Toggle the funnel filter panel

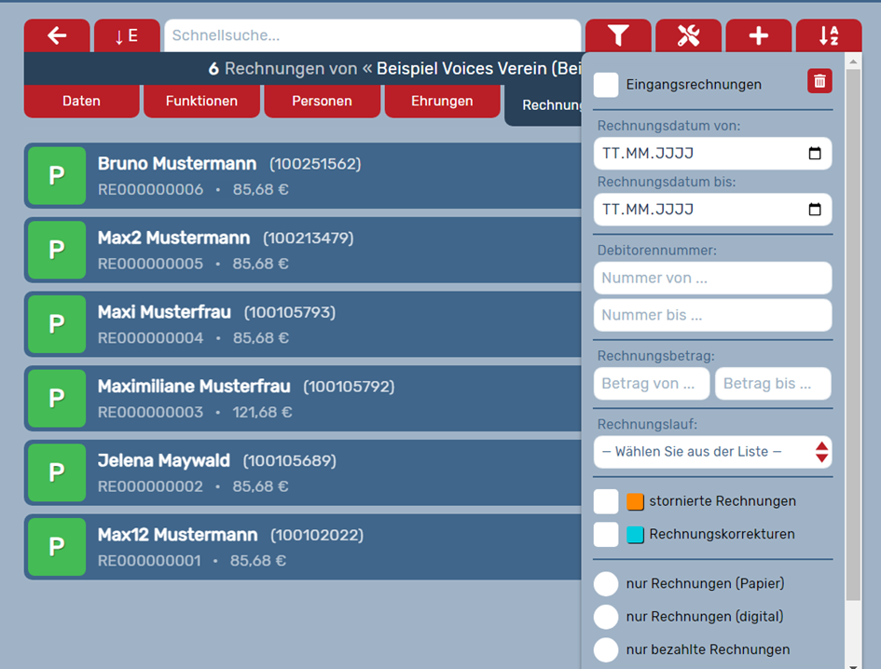click(618, 35)
